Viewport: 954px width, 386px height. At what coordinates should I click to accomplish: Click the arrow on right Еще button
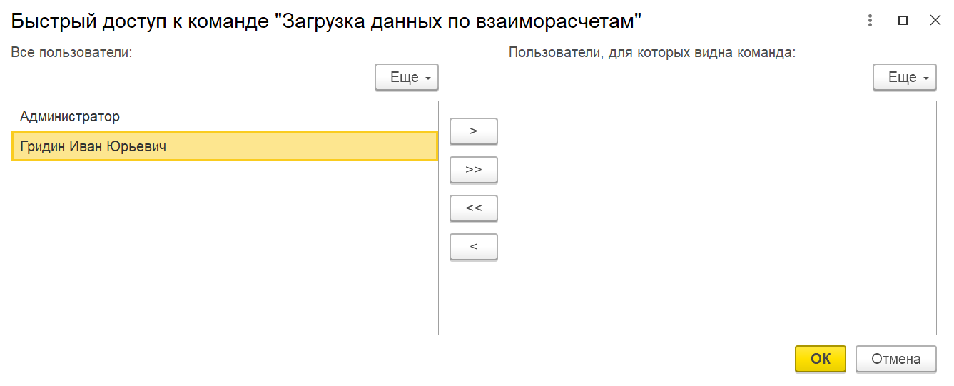tap(925, 78)
